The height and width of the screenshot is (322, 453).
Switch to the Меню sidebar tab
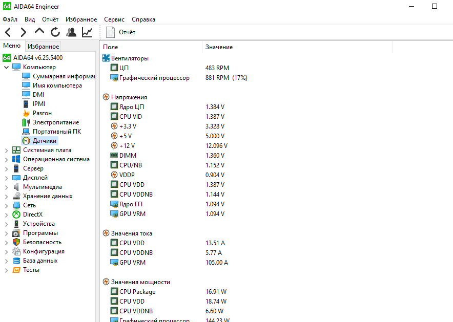tap(12, 46)
